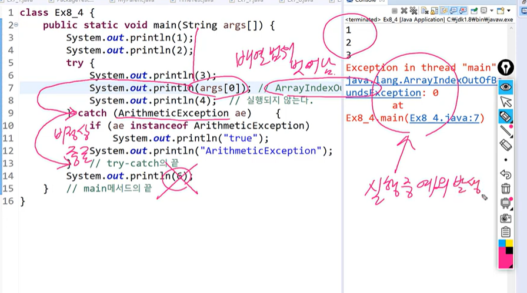Click 'public static void main' on line 2
The width and height of the screenshot is (527, 293).
tap(109, 25)
